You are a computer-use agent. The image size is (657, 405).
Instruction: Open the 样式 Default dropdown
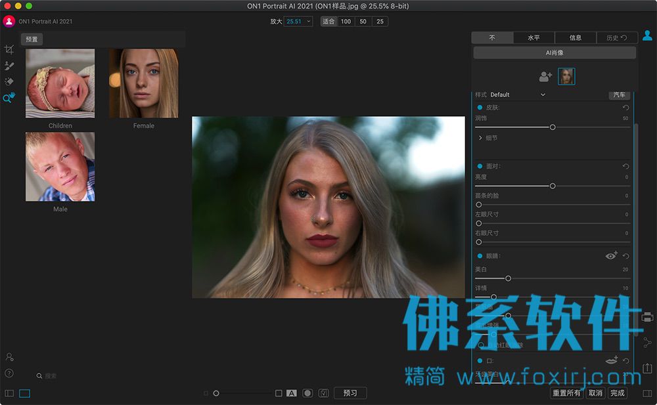tap(518, 95)
